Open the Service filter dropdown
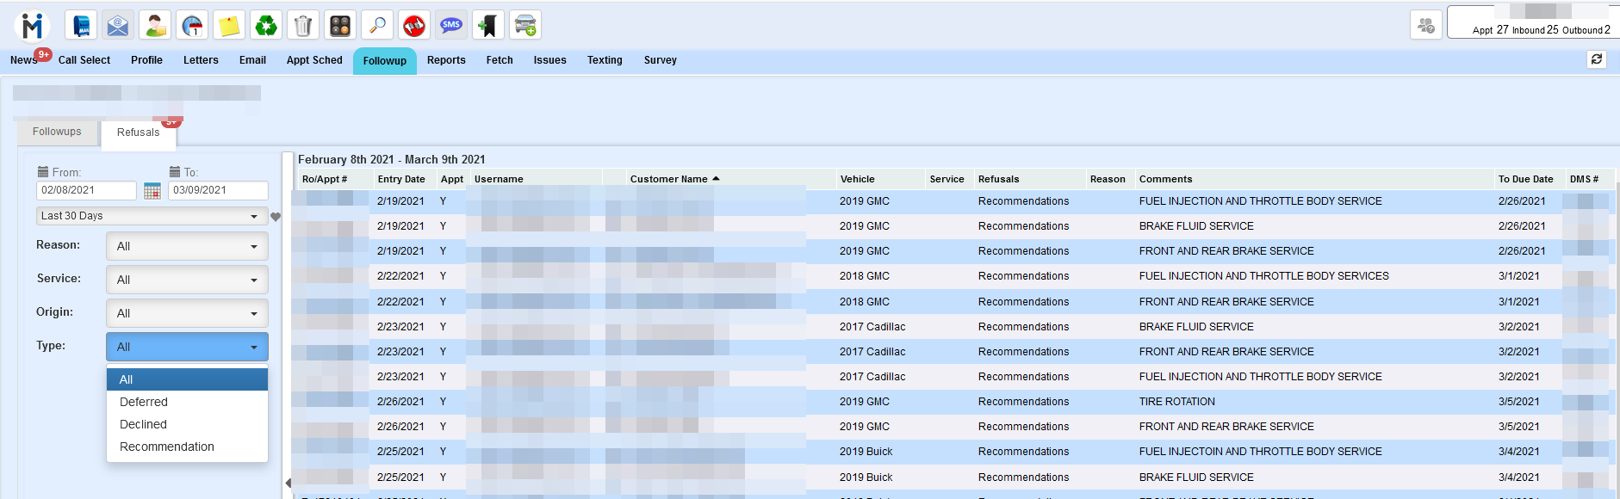The width and height of the screenshot is (1620, 499). [x=187, y=280]
